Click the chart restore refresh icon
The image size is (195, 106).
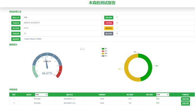pyautogui.click(x=81, y=49)
